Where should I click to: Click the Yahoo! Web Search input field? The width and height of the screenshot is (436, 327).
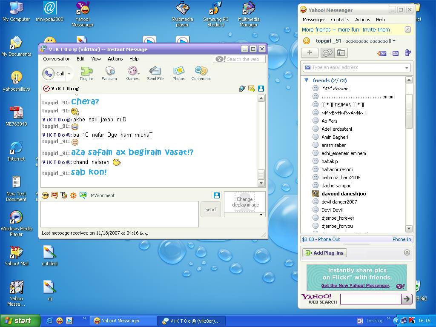tap(371, 299)
